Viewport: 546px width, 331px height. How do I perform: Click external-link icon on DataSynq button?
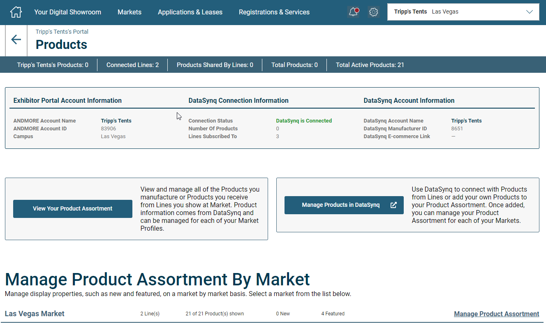click(x=393, y=205)
